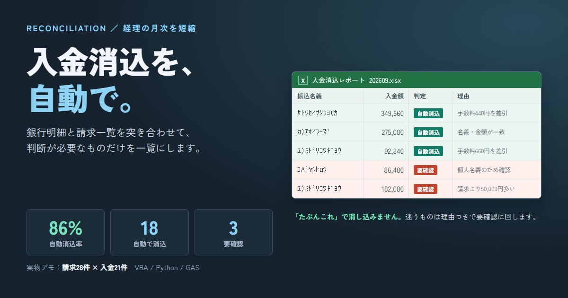Click the line 銀行明細と請求一覧を突き合わせて、
The image size is (568, 298).
coord(108,132)
